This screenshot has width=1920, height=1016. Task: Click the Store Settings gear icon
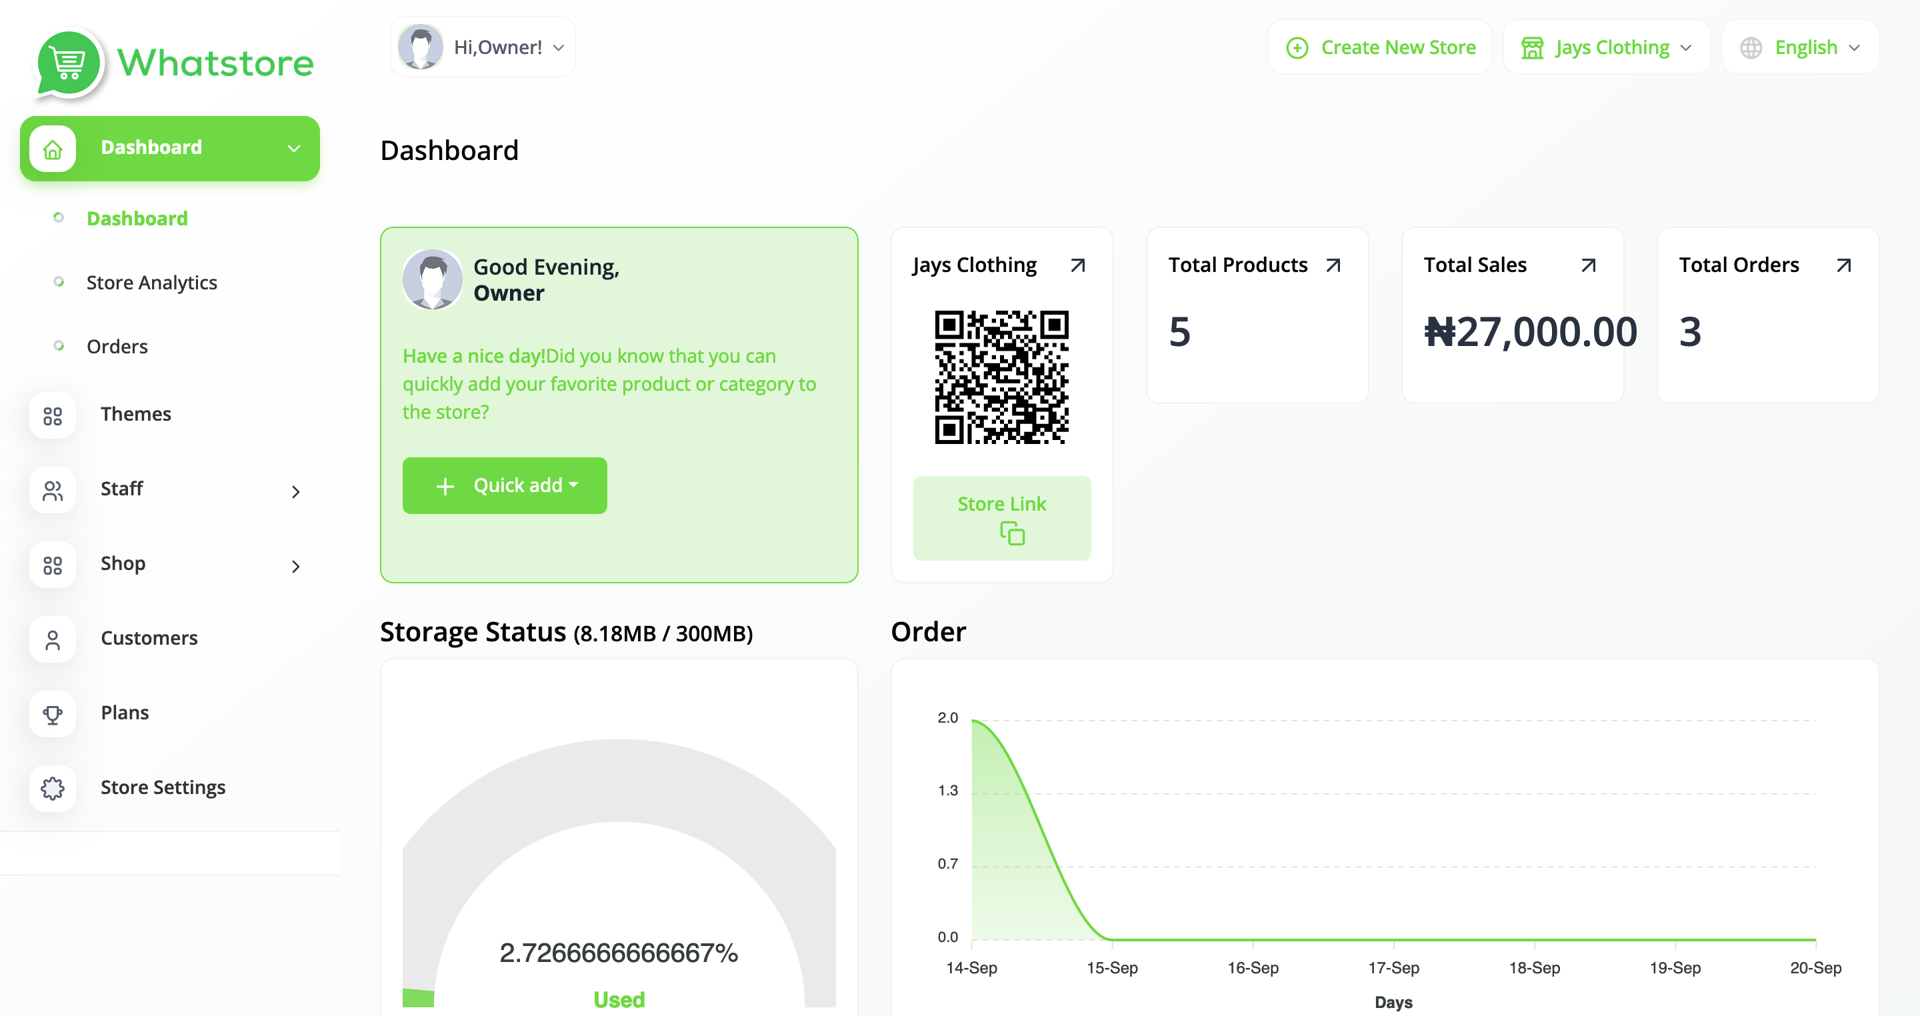pyautogui.click(x=52, y=788)
